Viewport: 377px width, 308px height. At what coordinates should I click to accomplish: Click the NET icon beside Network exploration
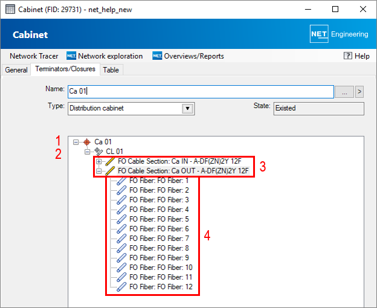point(71,56)
